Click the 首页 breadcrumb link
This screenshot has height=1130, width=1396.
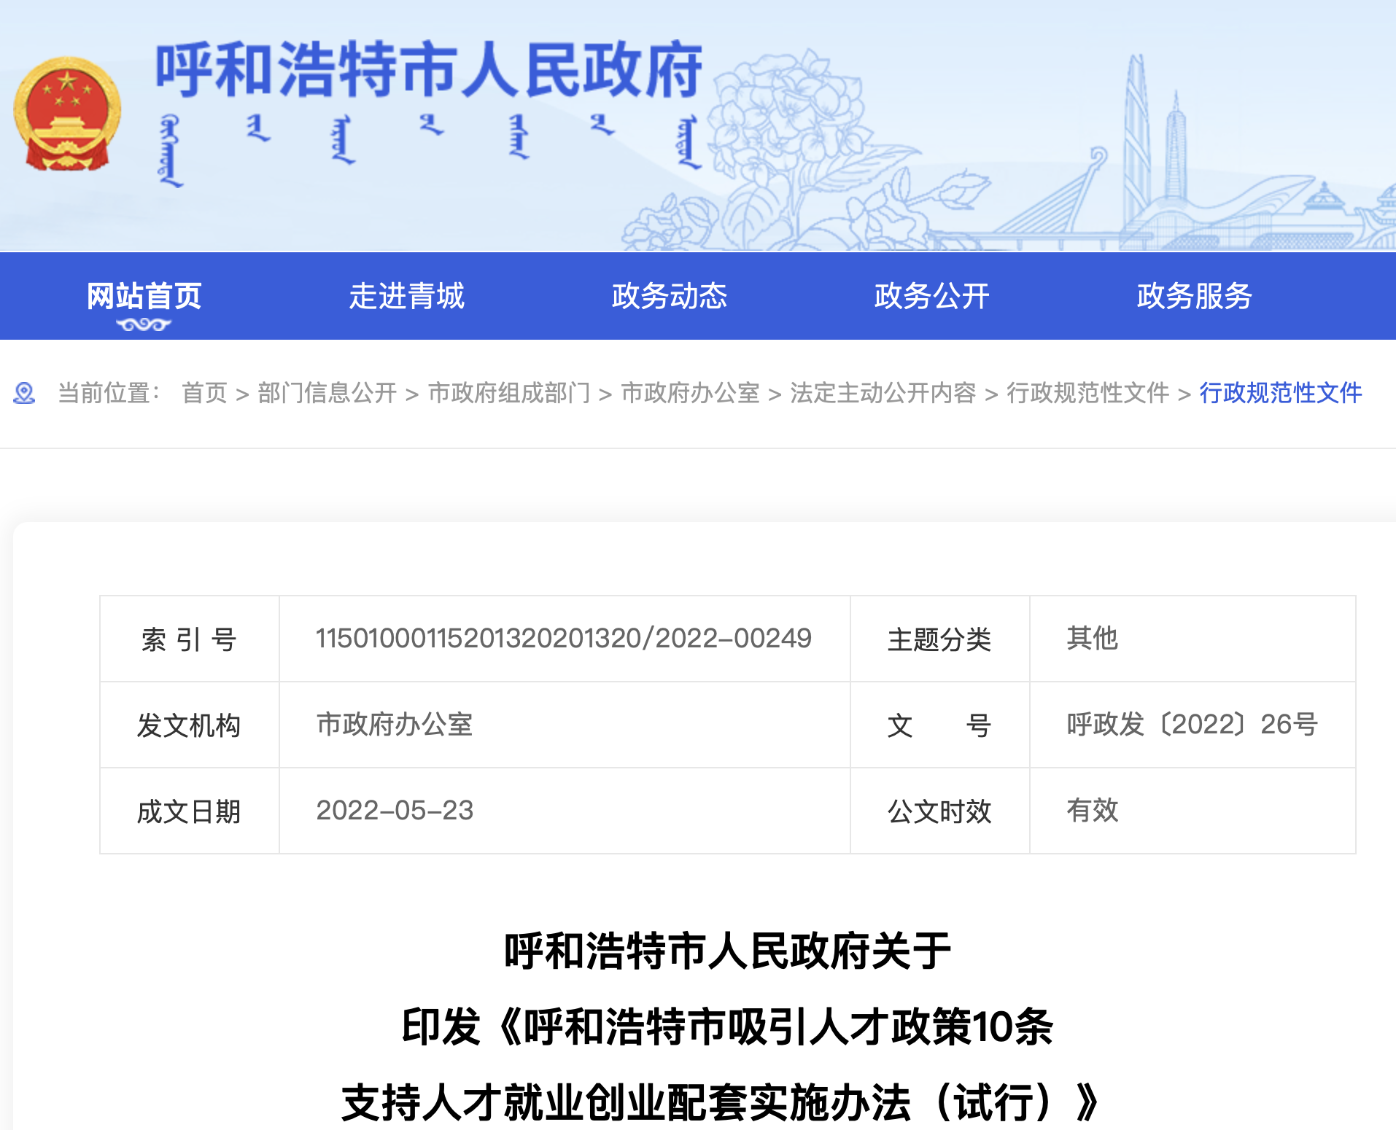tap(204, 393)
